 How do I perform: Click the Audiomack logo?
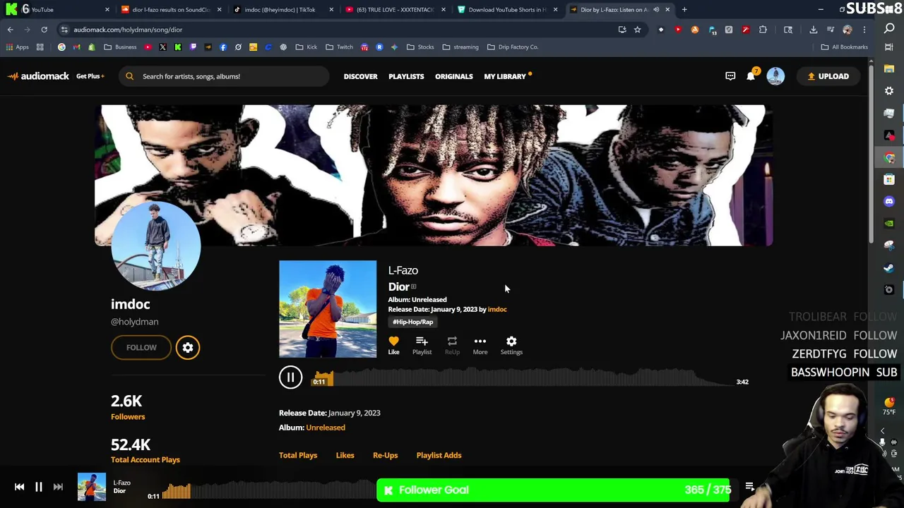pos(38,76)
